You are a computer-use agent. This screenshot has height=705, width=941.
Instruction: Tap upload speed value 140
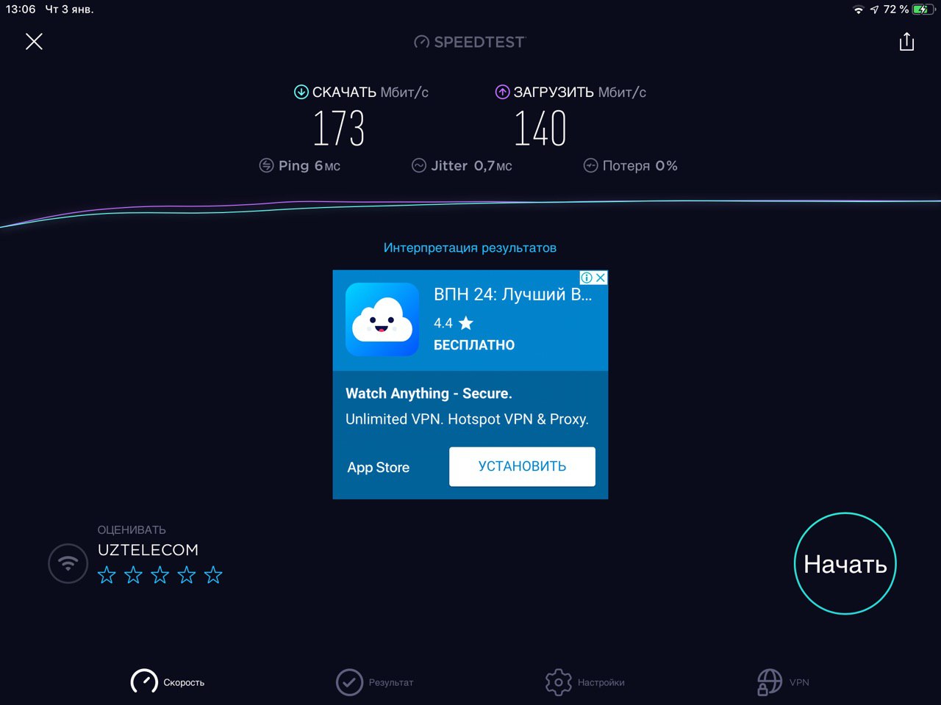pyautogui.click(x=540, y=129)
